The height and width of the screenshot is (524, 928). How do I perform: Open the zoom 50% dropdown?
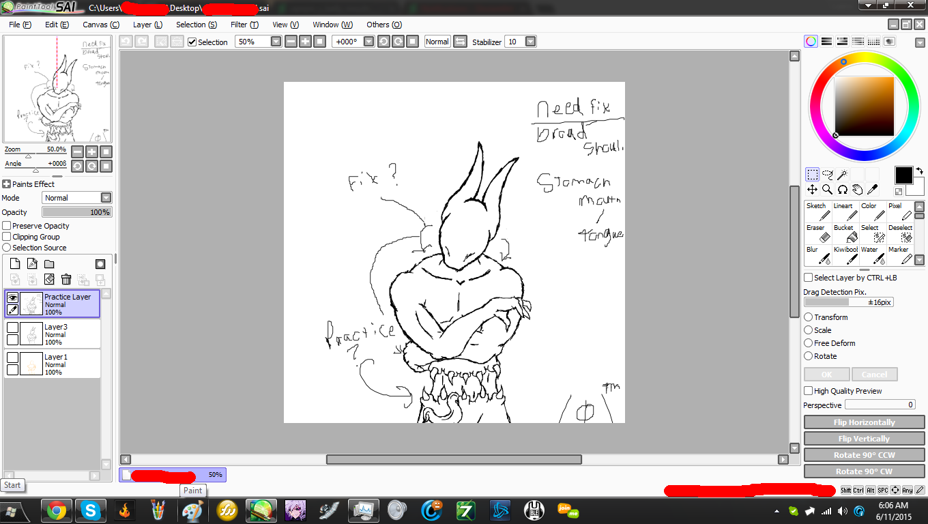(x=276, y=42)
